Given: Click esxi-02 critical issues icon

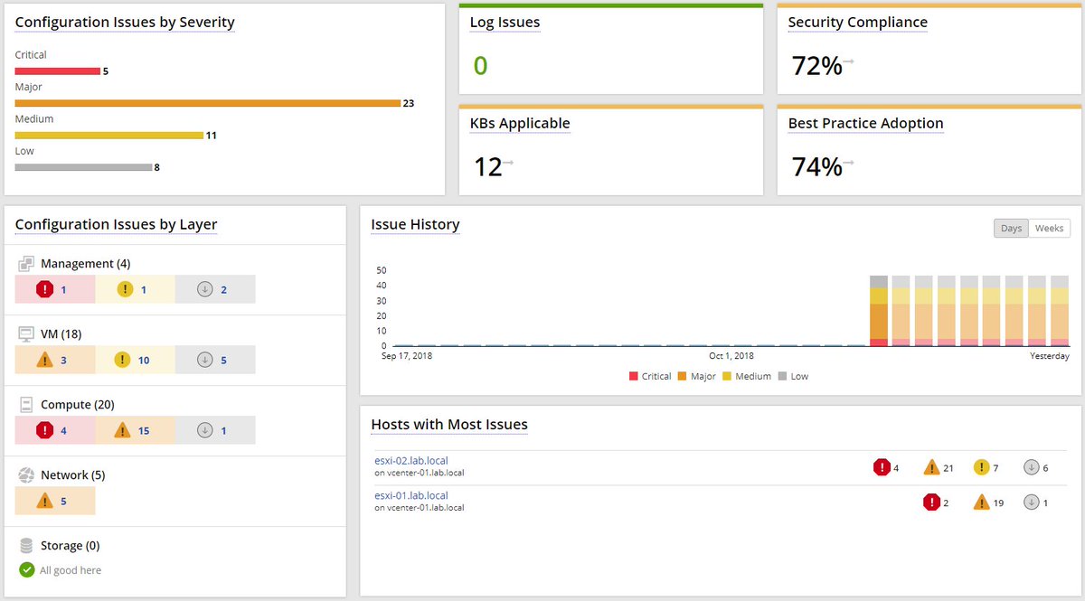Looking at the screenshot, I should [882, 467].
